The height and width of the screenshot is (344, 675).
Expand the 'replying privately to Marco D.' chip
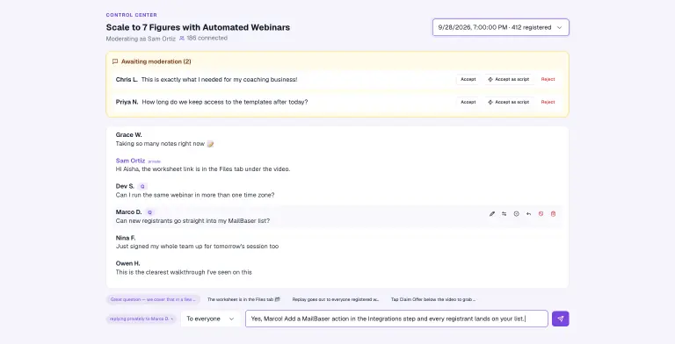(x=142, y=319)
